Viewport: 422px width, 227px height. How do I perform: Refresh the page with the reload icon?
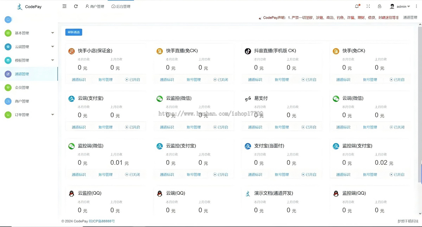pyautogui.click(x=76, y=6)
